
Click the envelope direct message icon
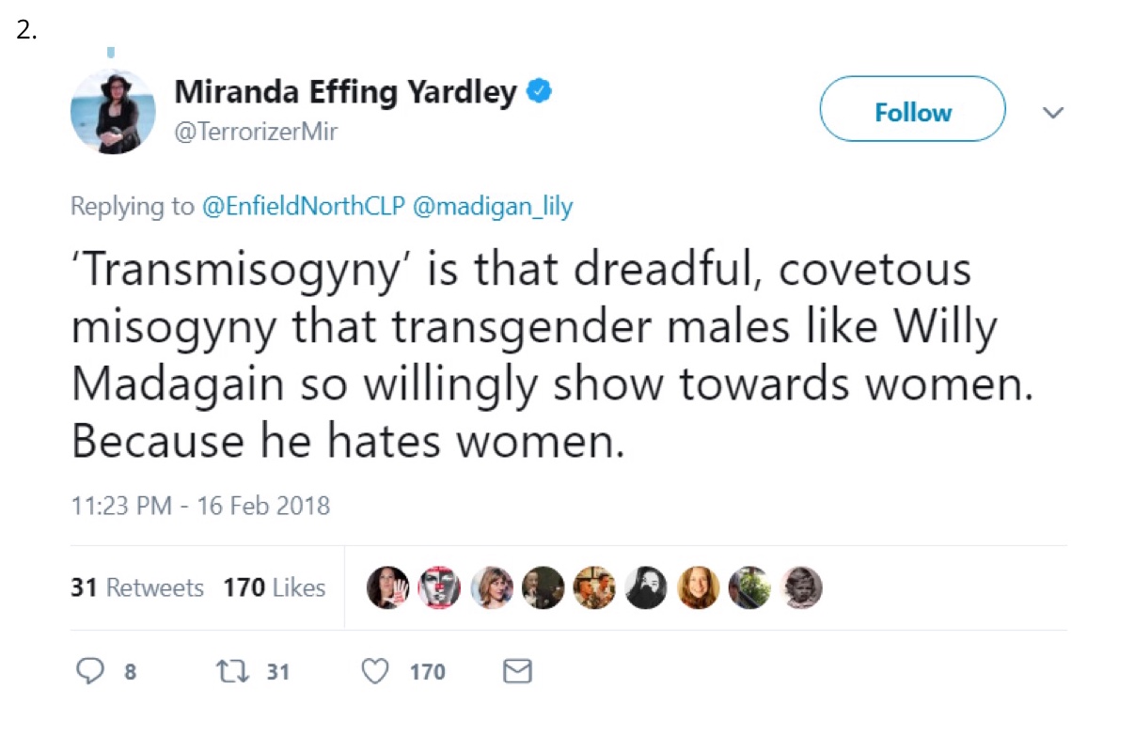point(518,671)
